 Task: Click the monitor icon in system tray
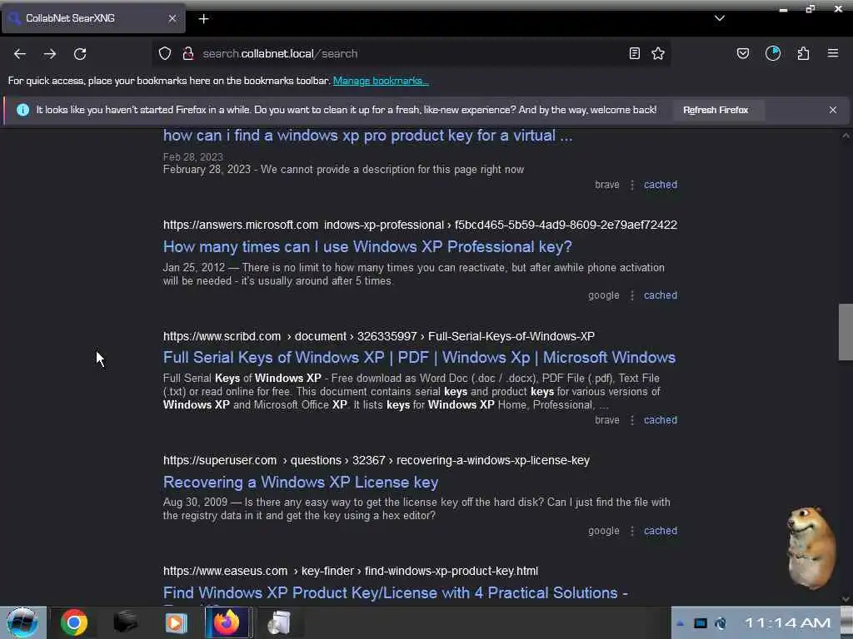coord(700,622)
